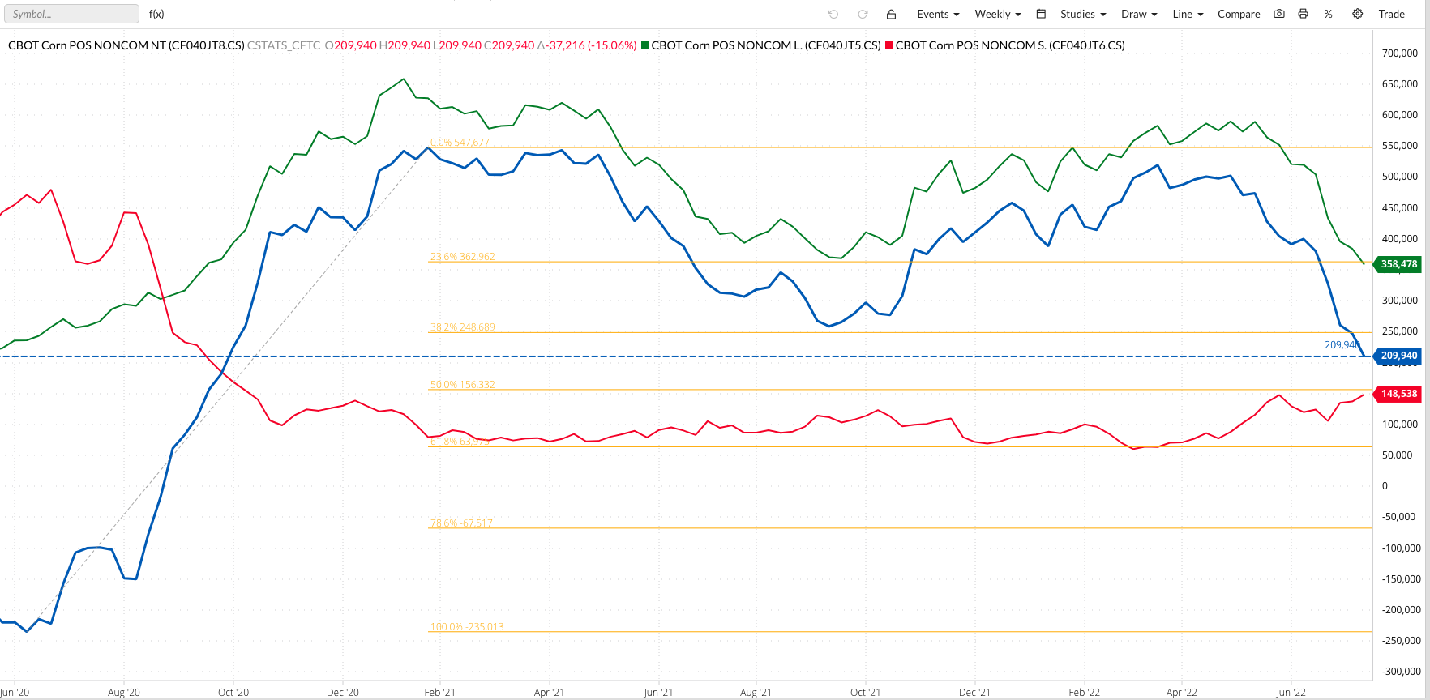This screenshot has height=700, width=1430.
Task: Click red NONCOM S. legend swatch
Action: pos(889,45)
